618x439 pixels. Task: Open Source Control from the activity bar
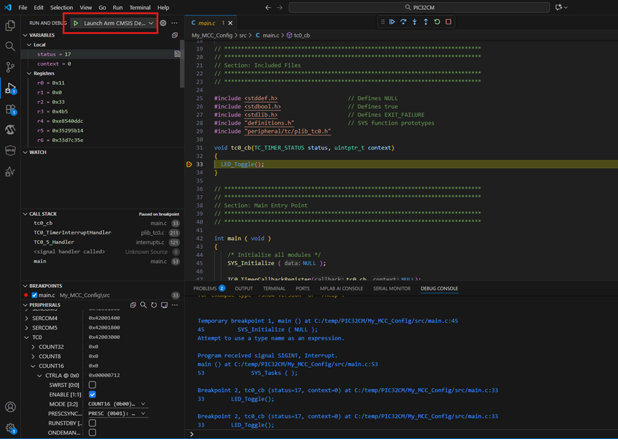coord(10,67)
